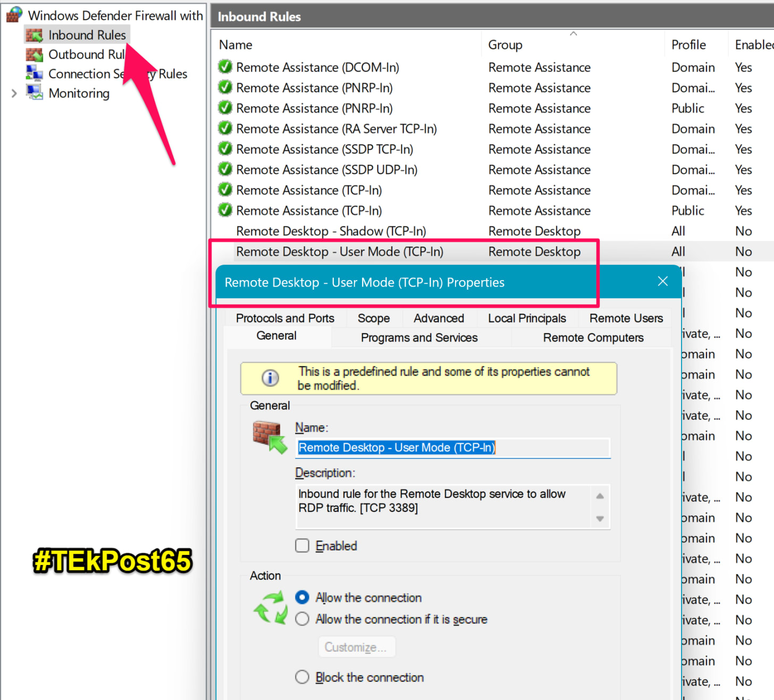Sort by the Profile column header
Screen dimensions: 774x700
point(688,45)
